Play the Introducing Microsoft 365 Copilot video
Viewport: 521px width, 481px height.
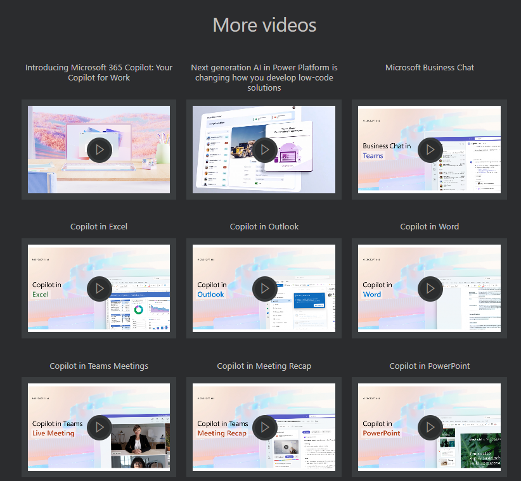(x=100, y=150)
